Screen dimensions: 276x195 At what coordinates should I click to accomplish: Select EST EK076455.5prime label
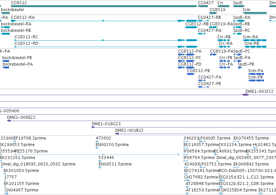point(251,138)
